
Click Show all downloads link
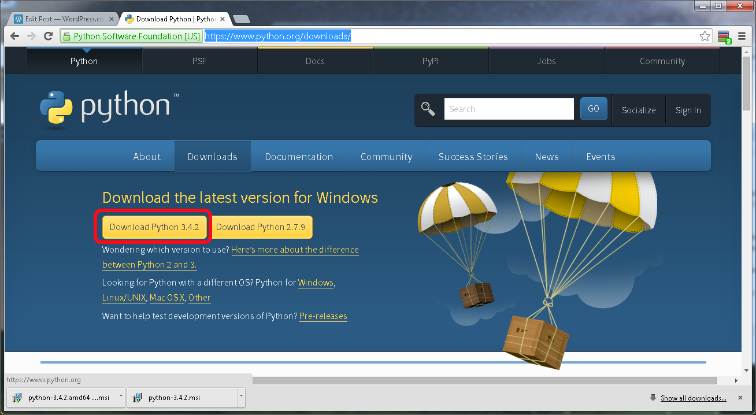coord(694,398)
